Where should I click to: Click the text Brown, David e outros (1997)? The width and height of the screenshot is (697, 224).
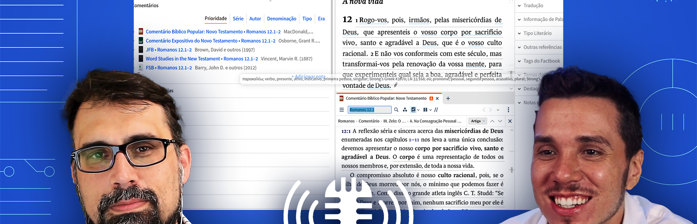[x=225, y=50]
